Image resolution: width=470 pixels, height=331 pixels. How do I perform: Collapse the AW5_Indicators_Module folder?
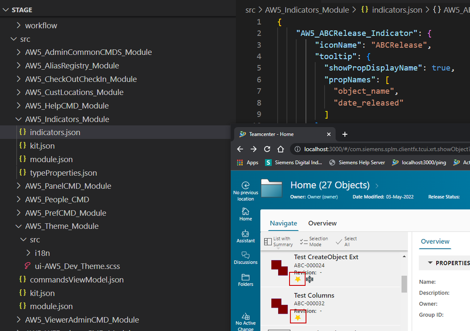click(x=19, y=119)
